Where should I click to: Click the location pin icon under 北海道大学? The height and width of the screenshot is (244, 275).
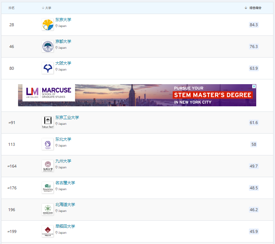click(56, 211)
